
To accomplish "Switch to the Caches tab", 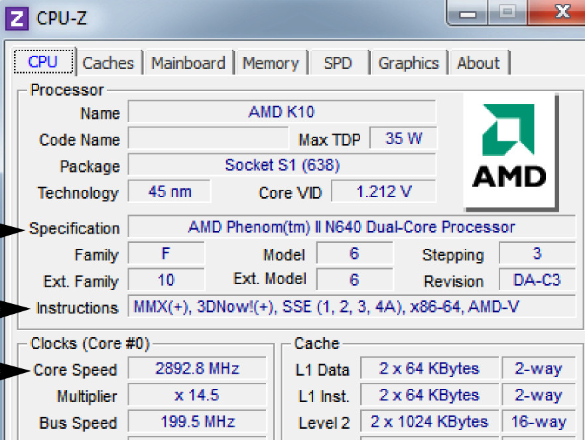I will pyautogui.click(x=108, y=64).
